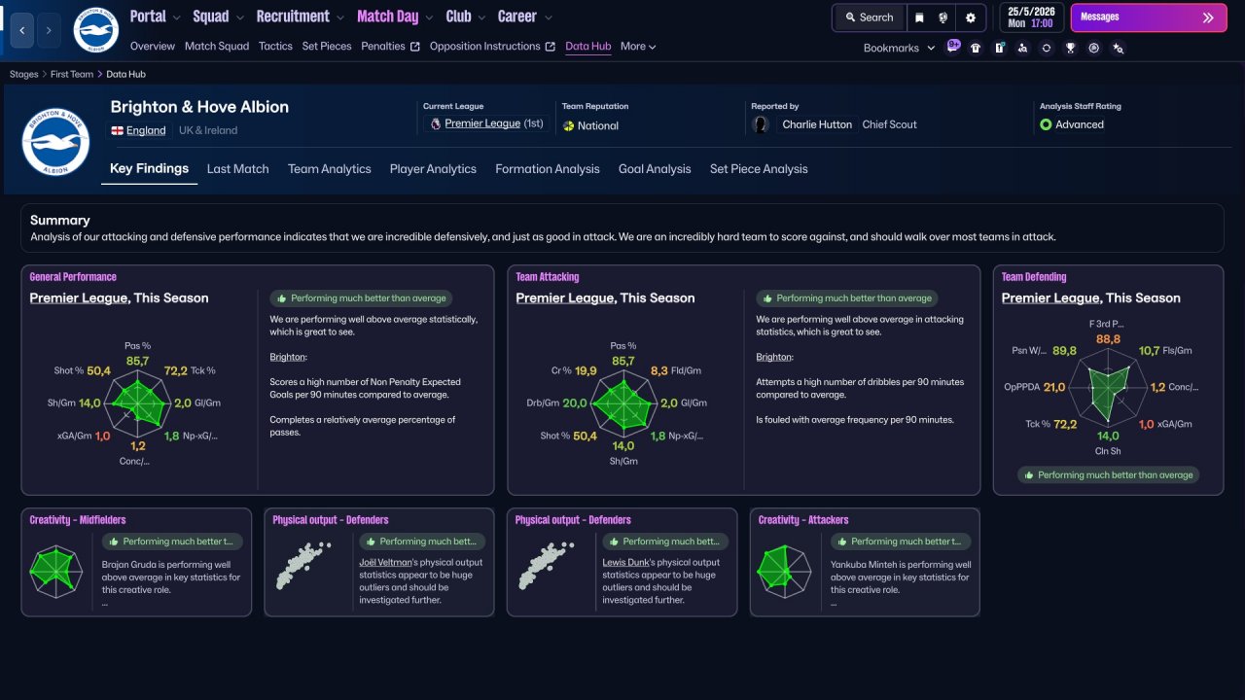Go back with the left arrow button
1245x700 pixels.
(x=22, y=30)
